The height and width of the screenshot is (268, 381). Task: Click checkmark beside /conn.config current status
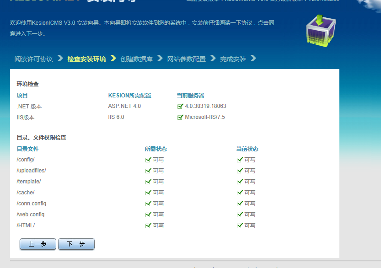[x=240, y=204]
